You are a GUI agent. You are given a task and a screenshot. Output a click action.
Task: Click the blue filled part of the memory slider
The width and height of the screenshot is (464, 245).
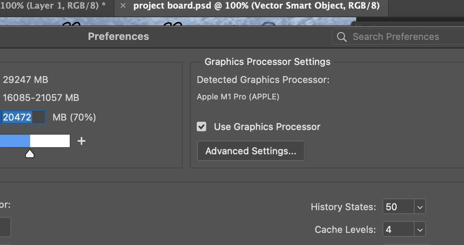click(x=14, y=141)
